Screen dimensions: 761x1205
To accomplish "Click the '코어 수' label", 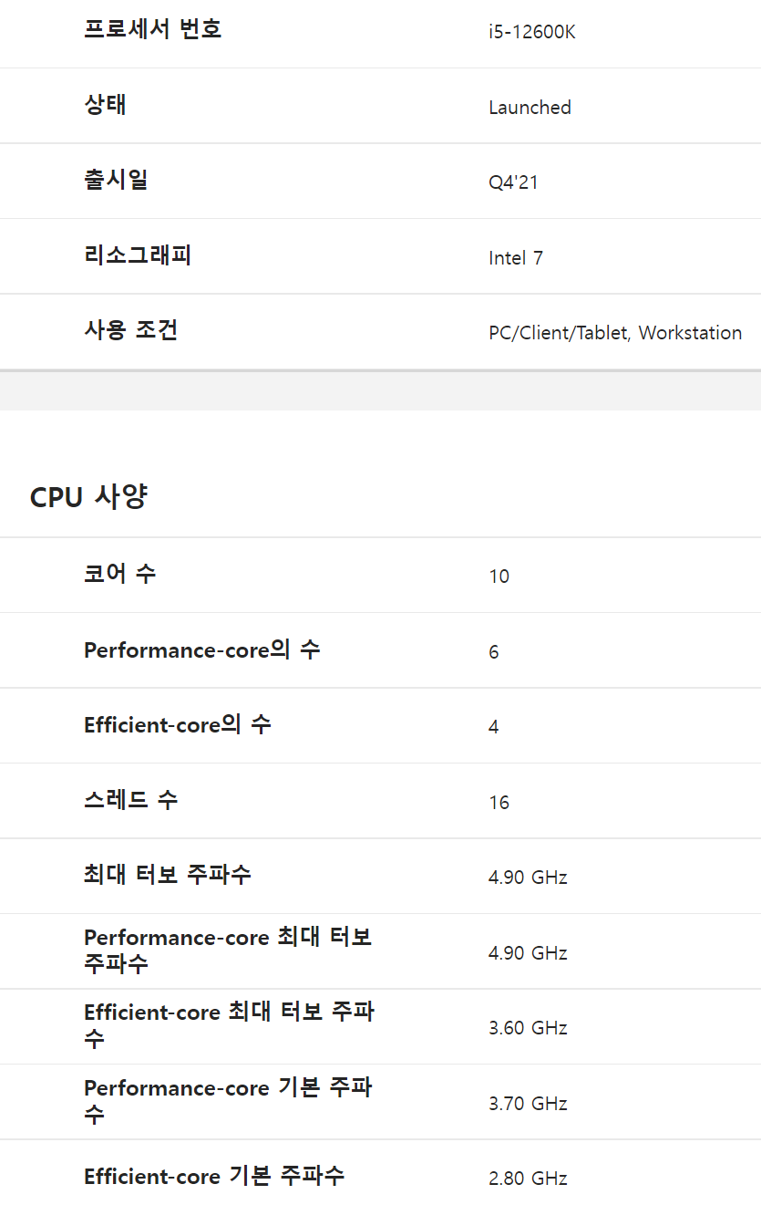I will pyautogui.click(x=119, y=574).
